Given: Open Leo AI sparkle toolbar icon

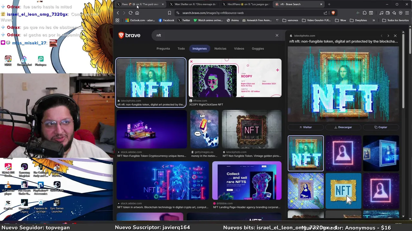Looking at the screenshot, I should (x=394, y=13).
